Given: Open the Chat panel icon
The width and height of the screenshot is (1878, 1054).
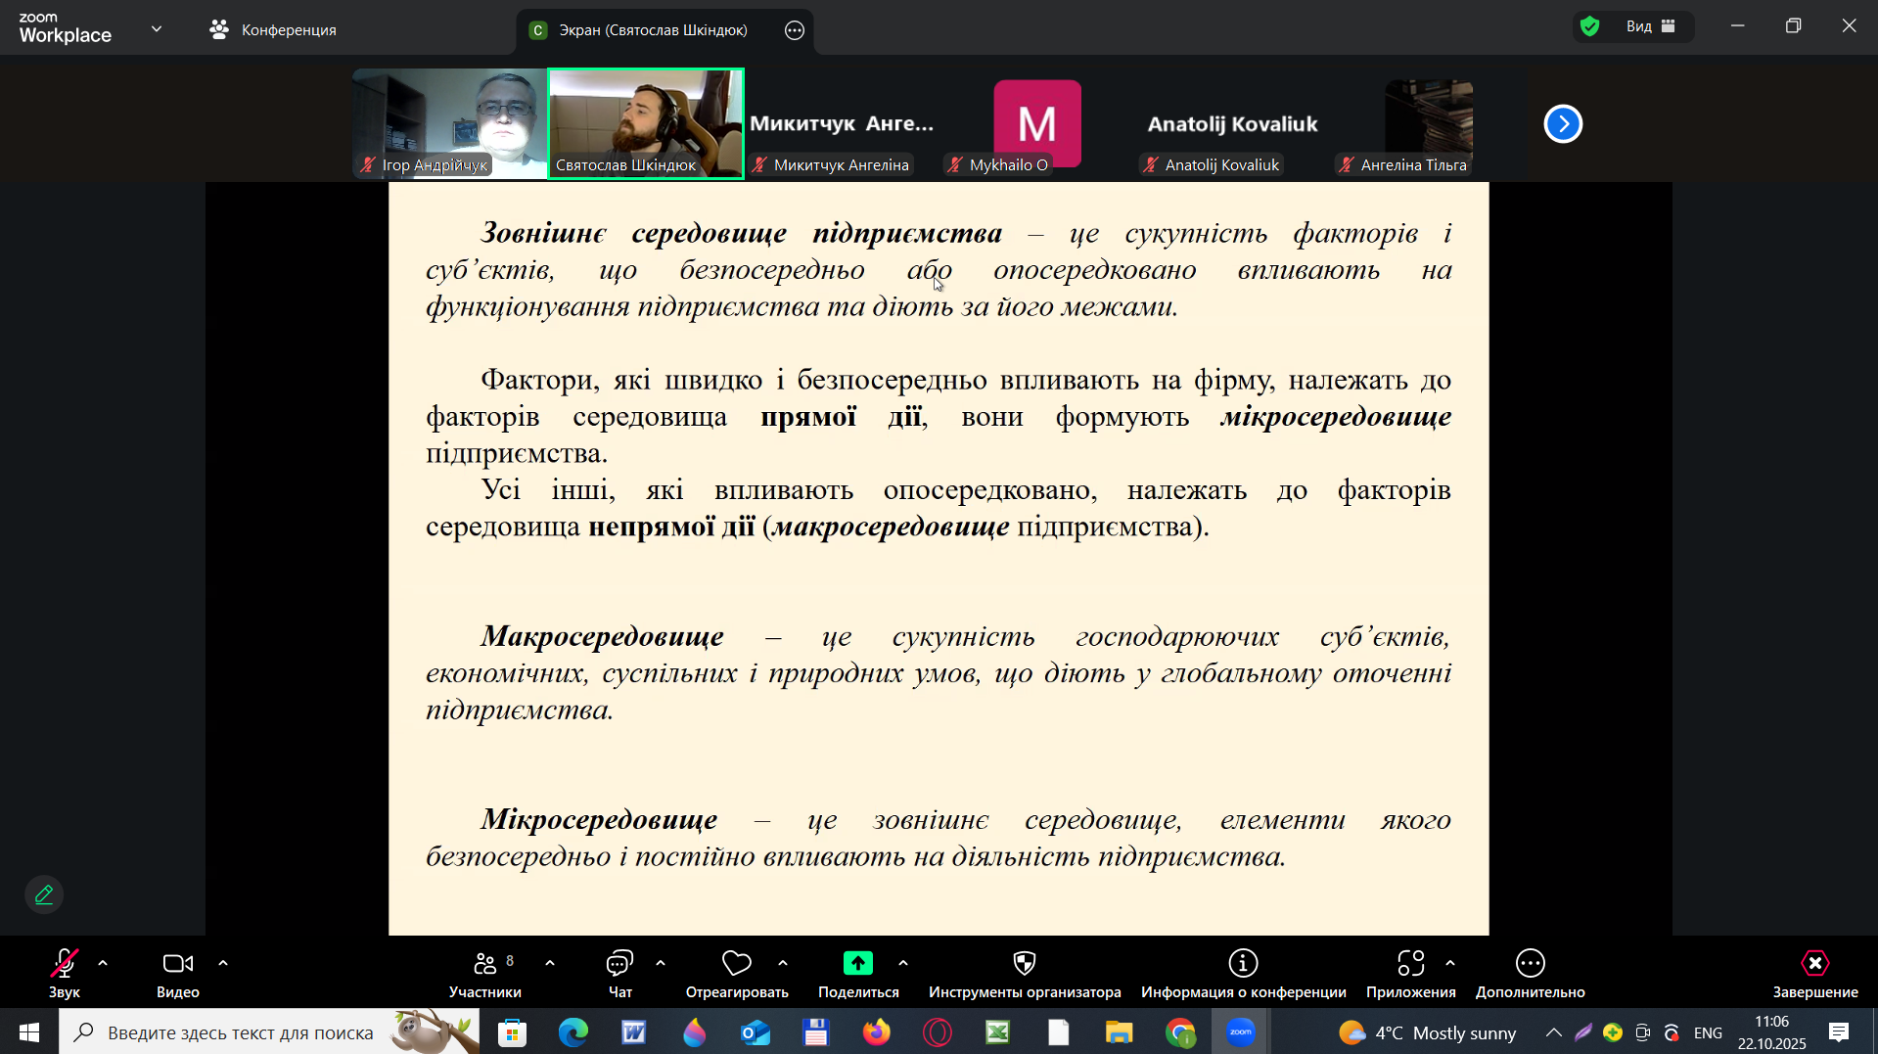Looking at the screenshot, I should (619, 964).
